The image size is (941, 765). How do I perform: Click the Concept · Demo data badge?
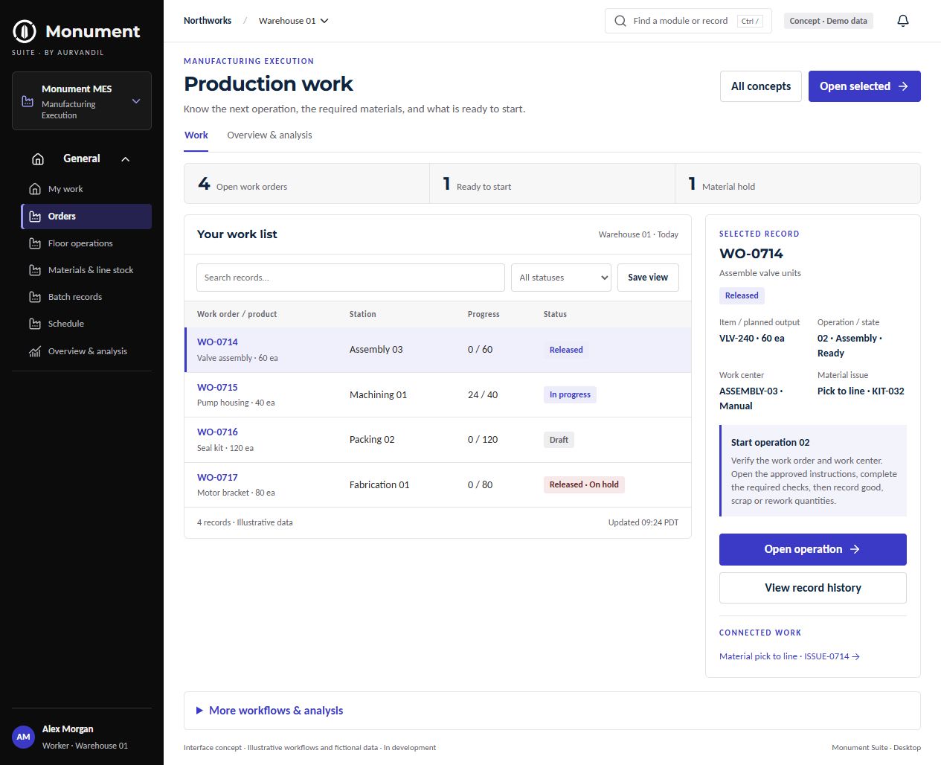pos(828,21)
